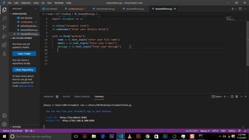The width and height of the screenshot is (249, 140).
Task: Split the editor to the right
Action: pyautogui.click(x=240, y=9)
